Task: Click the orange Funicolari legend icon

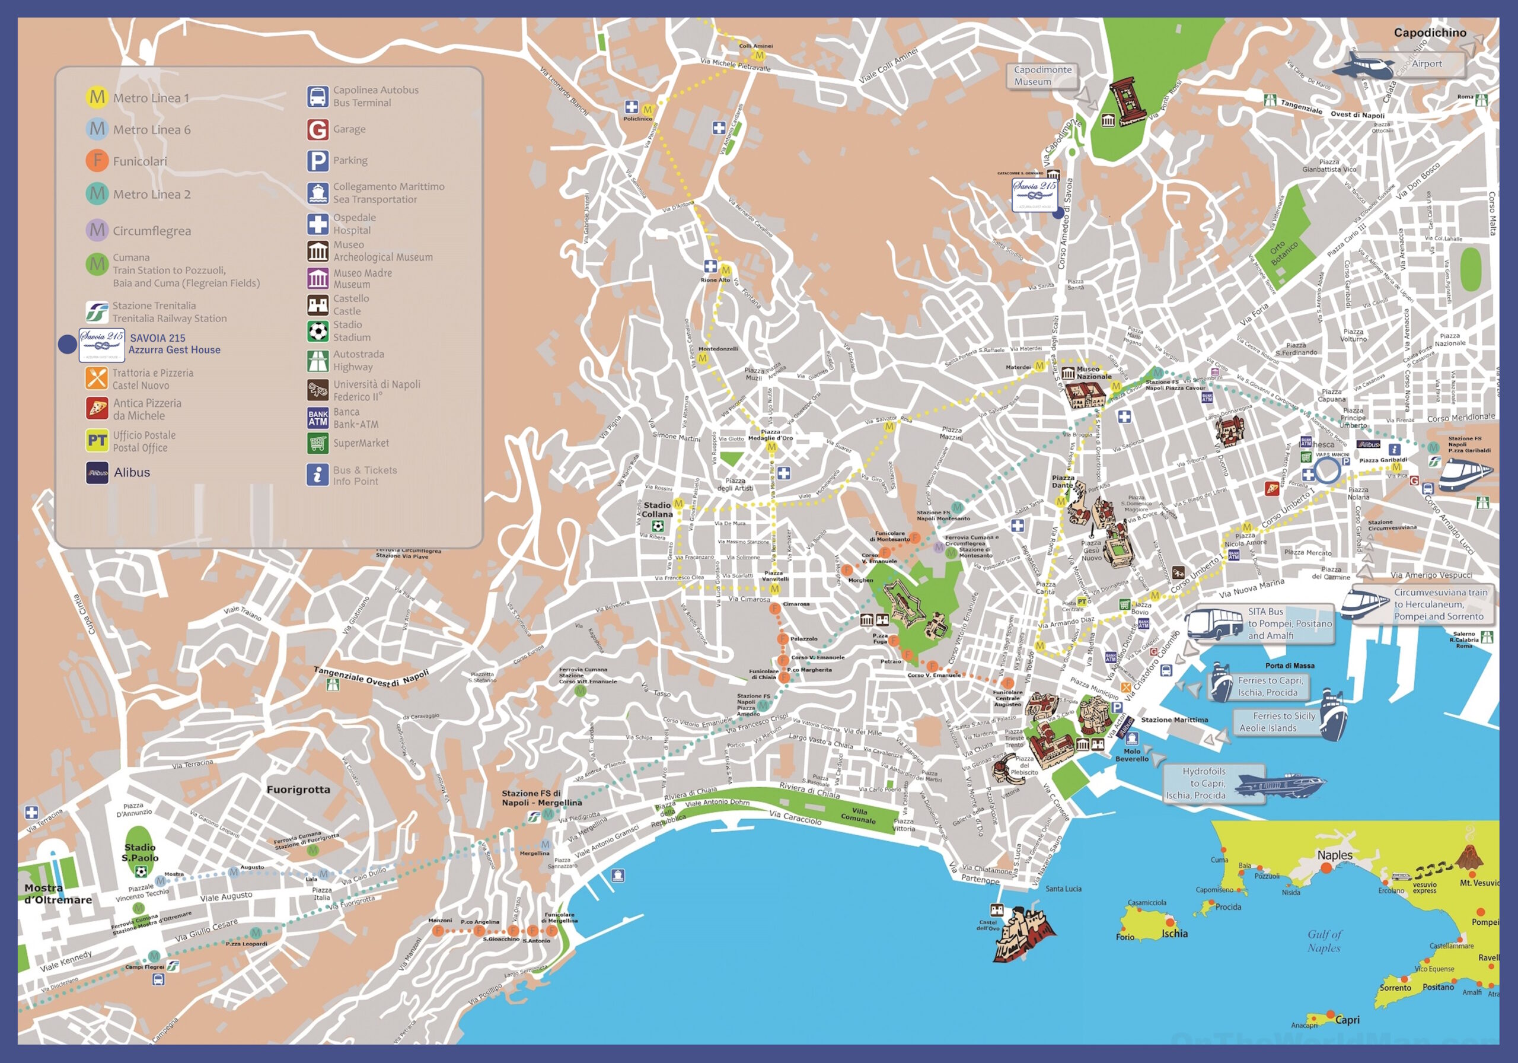Action: tap(97, 161)
